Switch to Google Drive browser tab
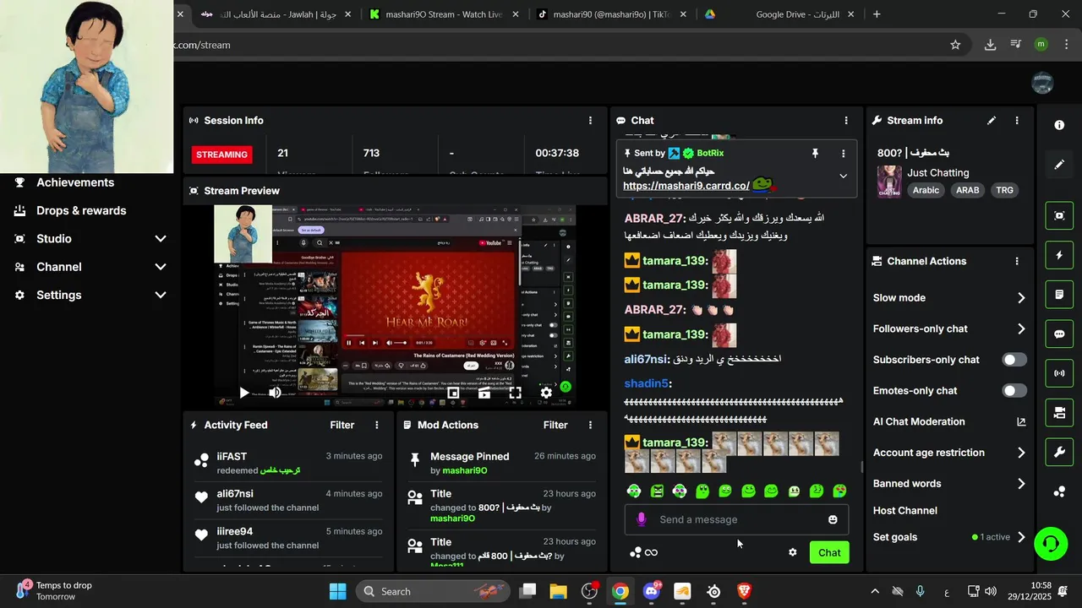Screen dimensions: 1082x608 point(779,14)
